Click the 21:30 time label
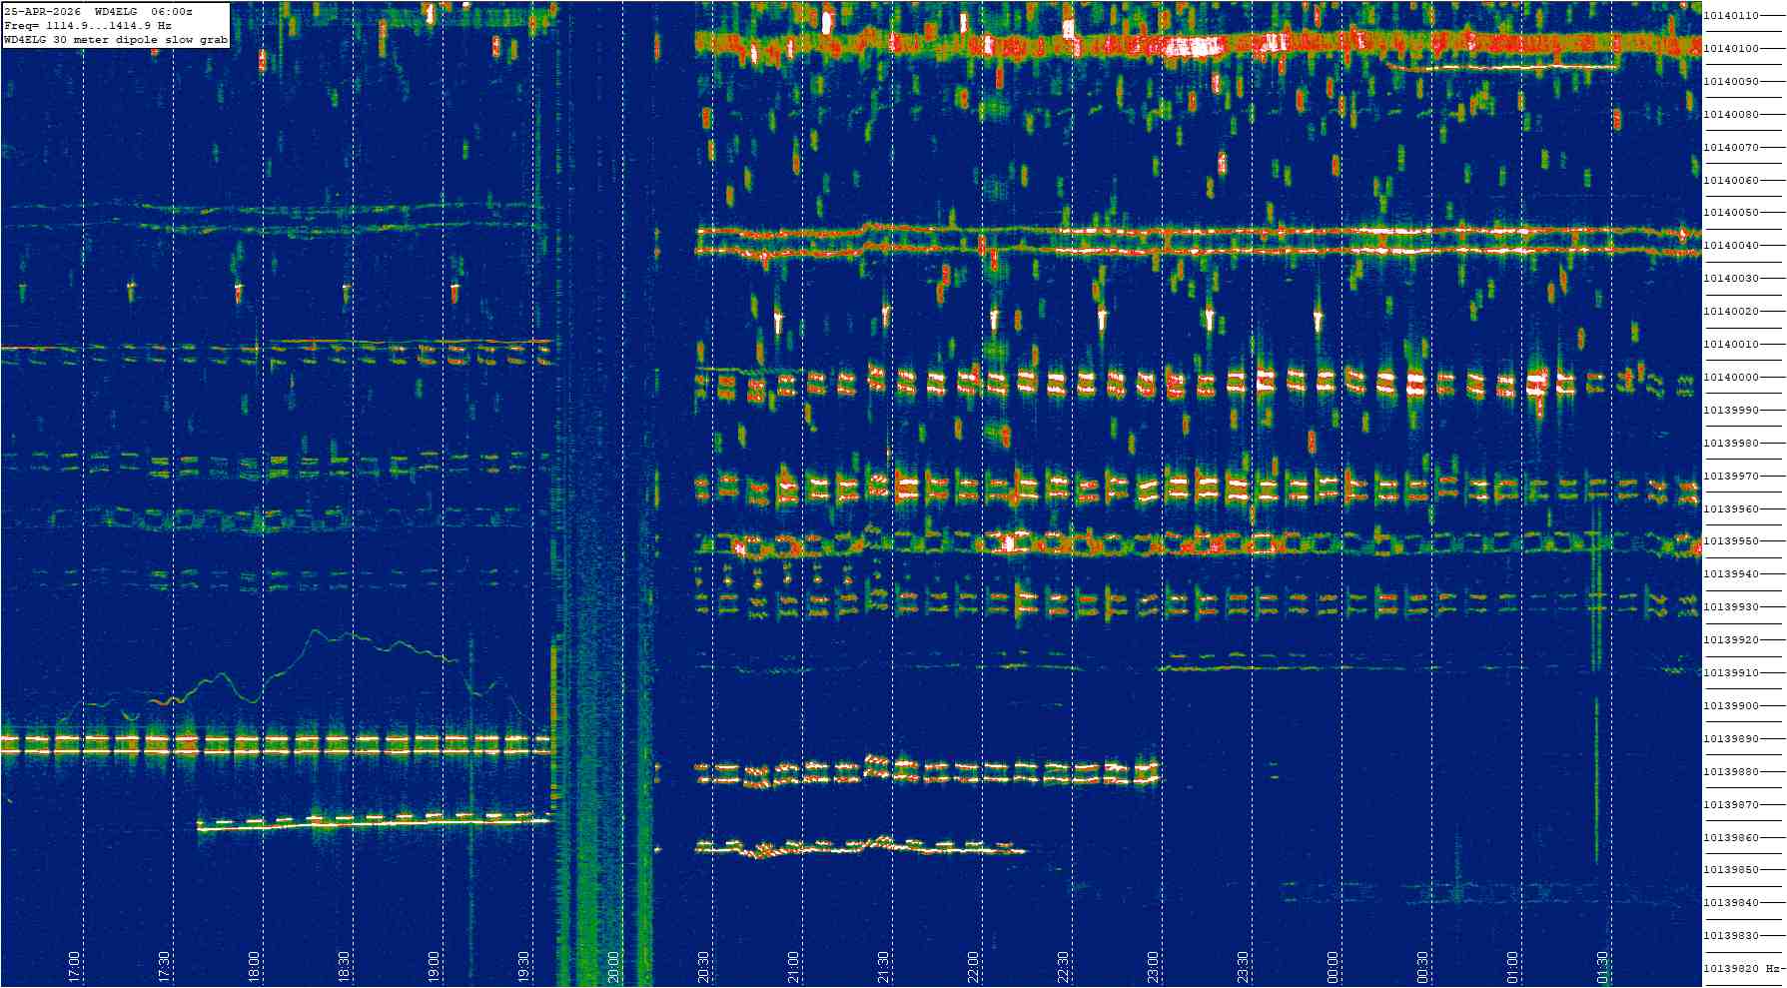1787x988 pixels. point(884,967)
